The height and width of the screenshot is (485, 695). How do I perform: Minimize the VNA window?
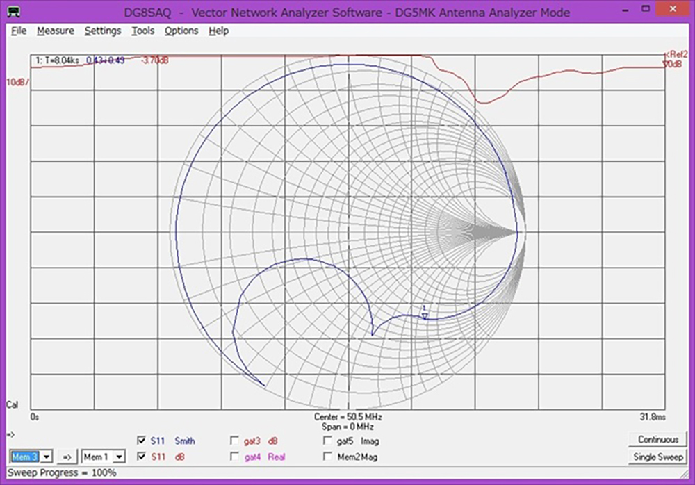[625, 10]
